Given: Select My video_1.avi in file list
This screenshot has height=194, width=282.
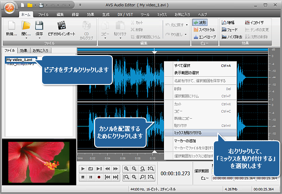Looking at the screenshot, I should pos(20,59).
